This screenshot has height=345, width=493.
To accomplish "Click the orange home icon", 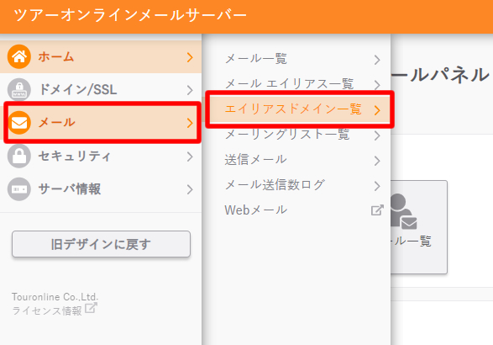I will point(19,57).
